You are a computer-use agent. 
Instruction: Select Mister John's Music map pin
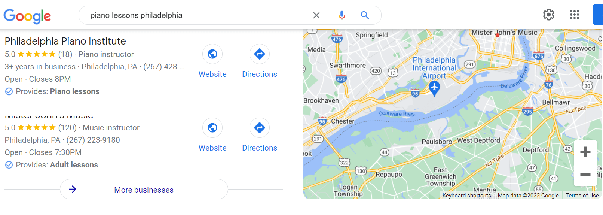[497, 35]
